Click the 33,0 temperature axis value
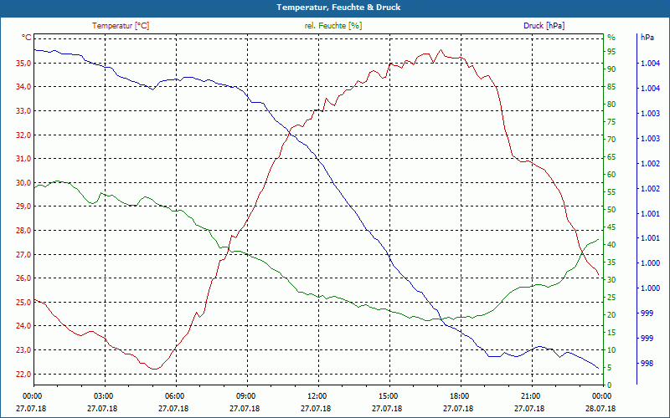This screenshot has width=670, height=418. 23,111
